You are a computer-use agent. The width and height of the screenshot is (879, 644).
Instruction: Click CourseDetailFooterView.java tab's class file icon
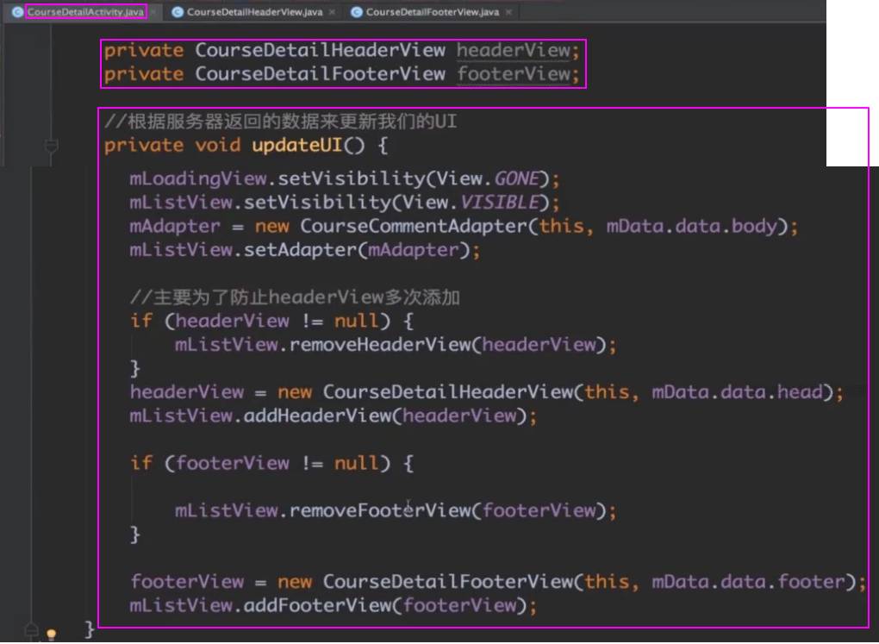pyautogui.click(x=357, y=12)
